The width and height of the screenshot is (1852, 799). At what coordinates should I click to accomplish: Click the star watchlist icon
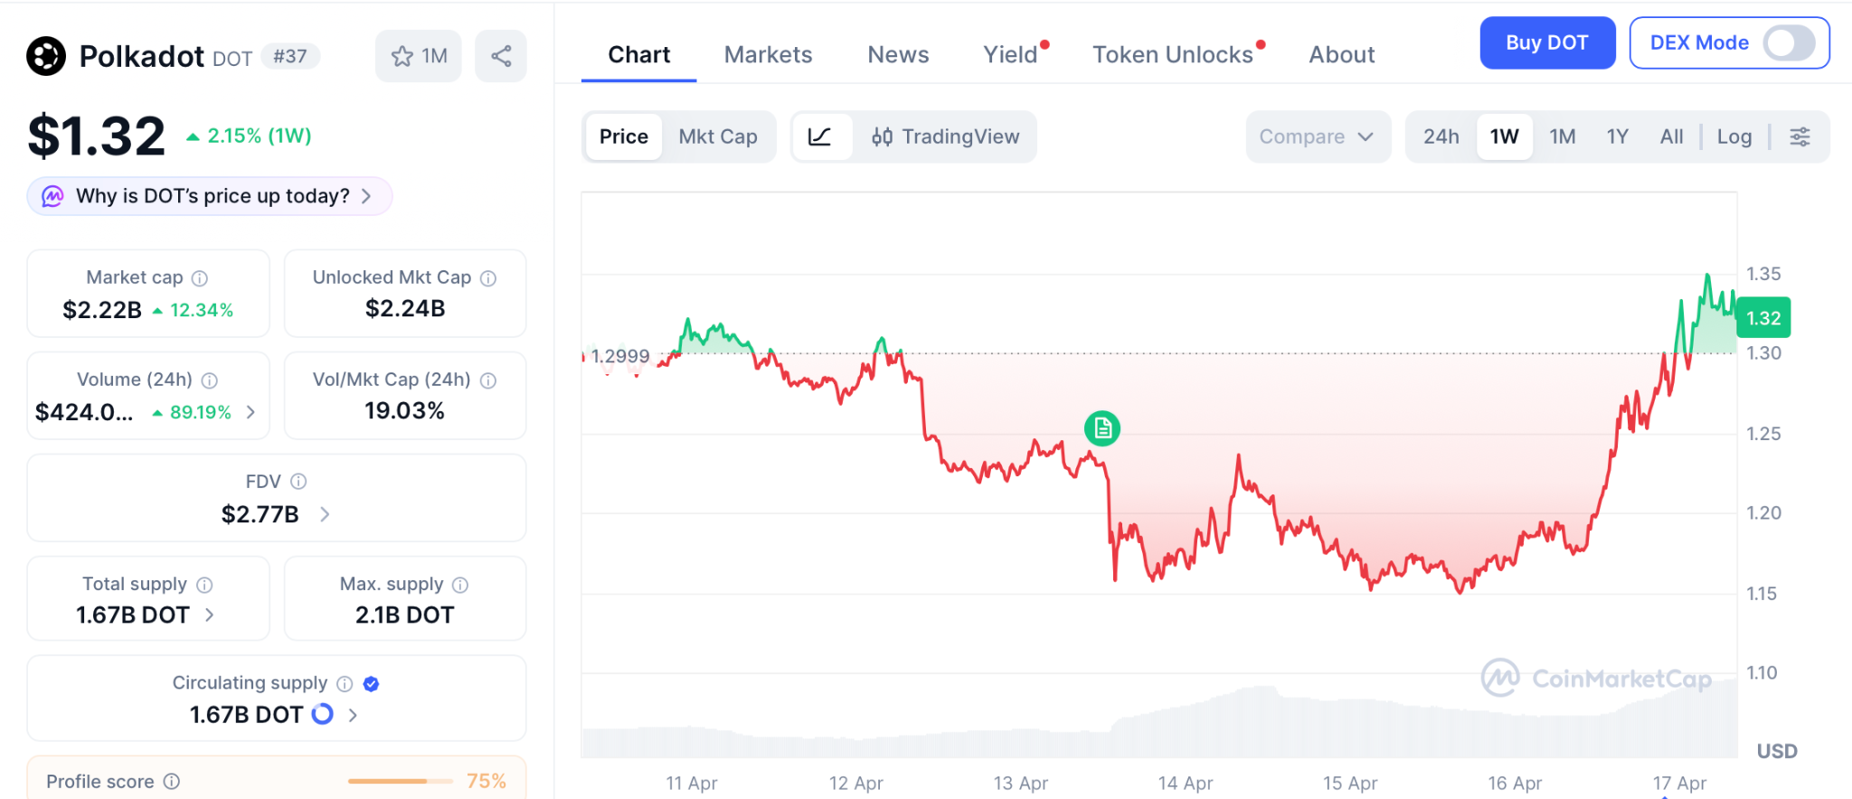coord(402,56)
